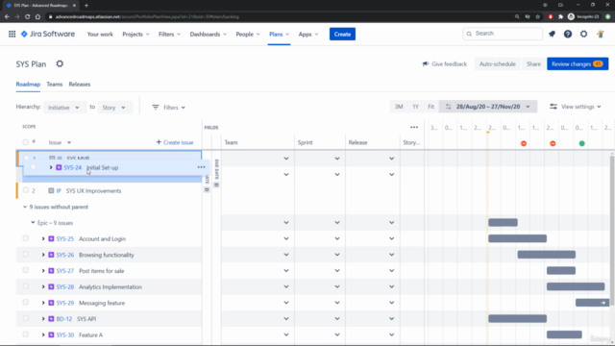Click the SYS-26 epic type icon
Viewport: 615px width, 346px height.
click(x=51, y=255)
